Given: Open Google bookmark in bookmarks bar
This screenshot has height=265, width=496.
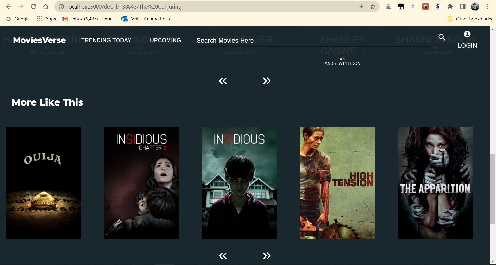Looking at the screenshot, I should 18,19.
